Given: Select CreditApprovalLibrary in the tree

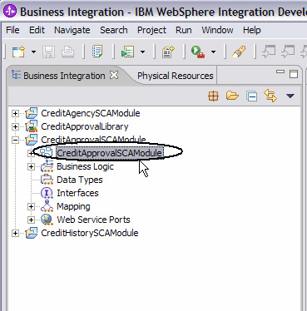Looking at the screenshot, I should click(85, 126).
